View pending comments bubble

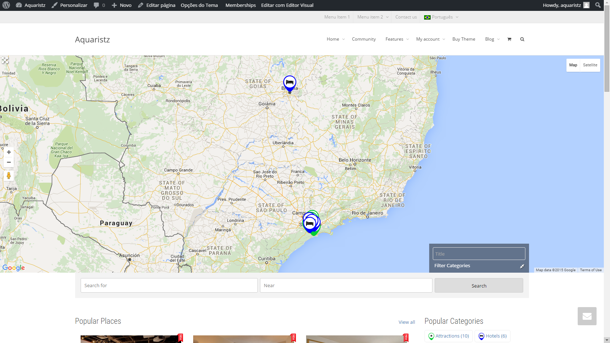[99, 5]
